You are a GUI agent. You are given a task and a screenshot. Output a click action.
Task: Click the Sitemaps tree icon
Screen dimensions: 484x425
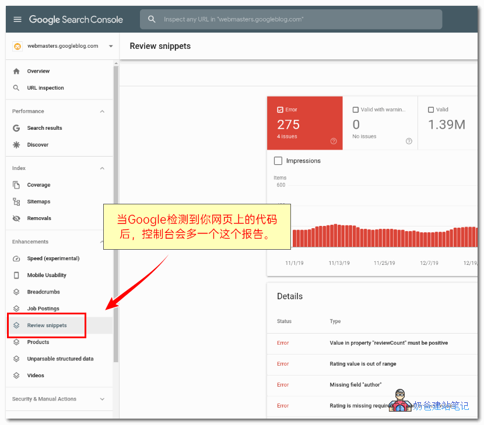coord(16,202)
